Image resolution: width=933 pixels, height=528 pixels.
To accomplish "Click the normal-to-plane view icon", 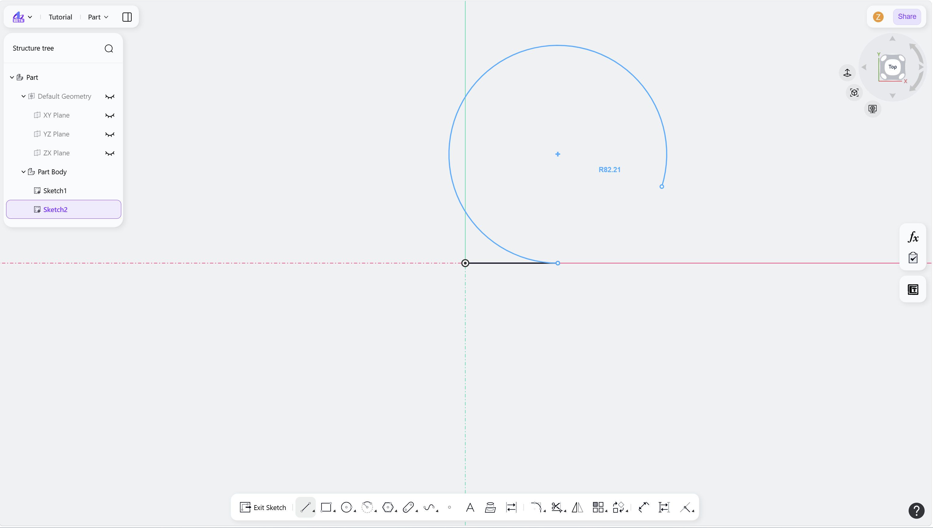I will click(847, 73).
